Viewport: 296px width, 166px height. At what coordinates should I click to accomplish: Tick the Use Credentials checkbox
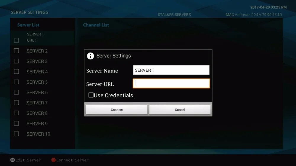(91, 95)
